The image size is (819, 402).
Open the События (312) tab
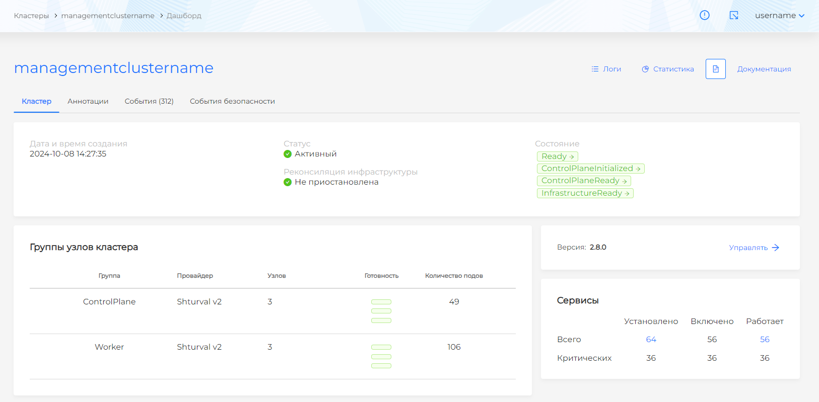149,101
